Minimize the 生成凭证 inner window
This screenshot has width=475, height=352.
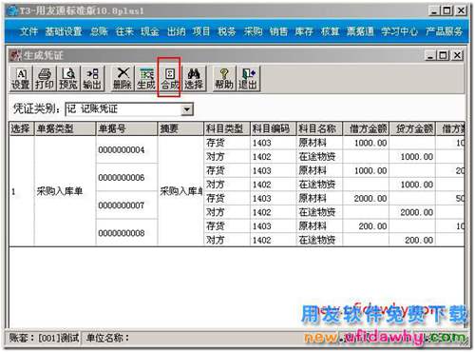pos(430,55)
